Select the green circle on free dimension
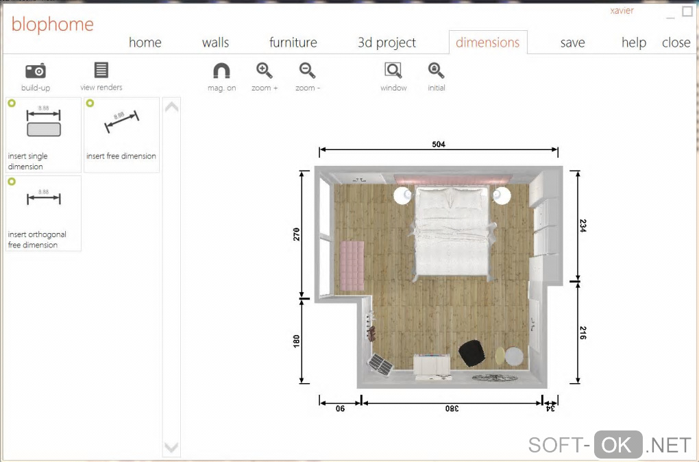 [x=90, y=103]
